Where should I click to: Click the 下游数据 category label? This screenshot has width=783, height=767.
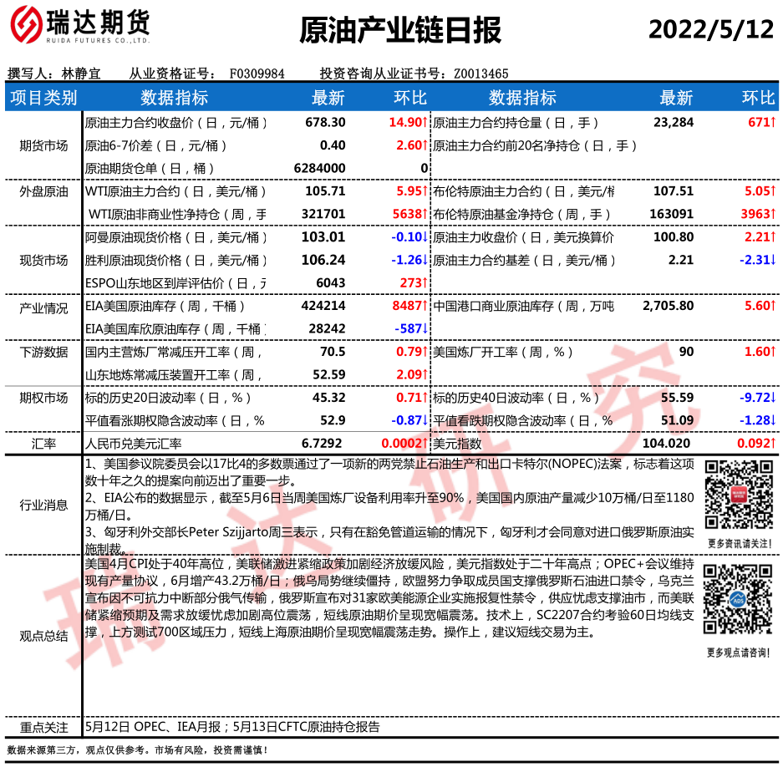point(43,352)
